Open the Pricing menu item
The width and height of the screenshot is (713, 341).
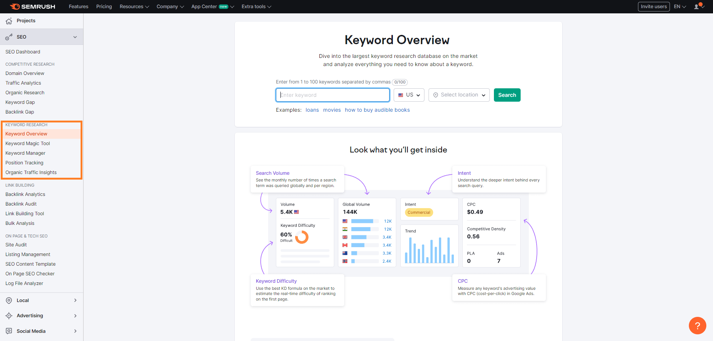[104, 6]
